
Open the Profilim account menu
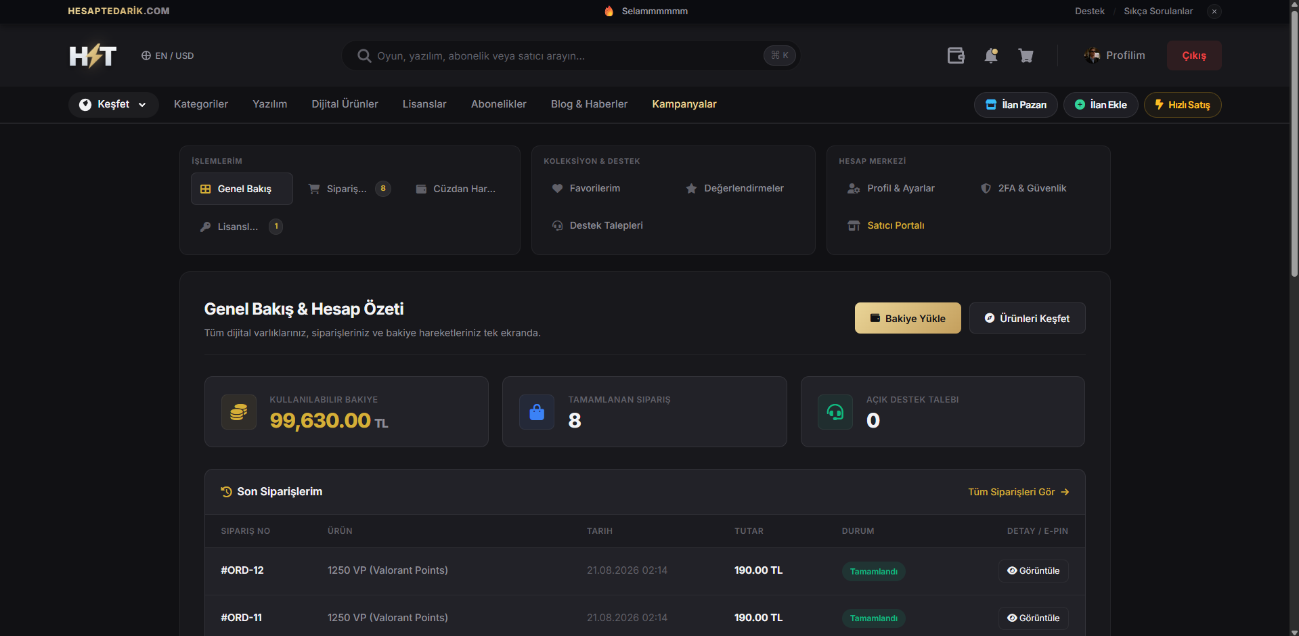pyautogui.click(x=1115, y=55)
